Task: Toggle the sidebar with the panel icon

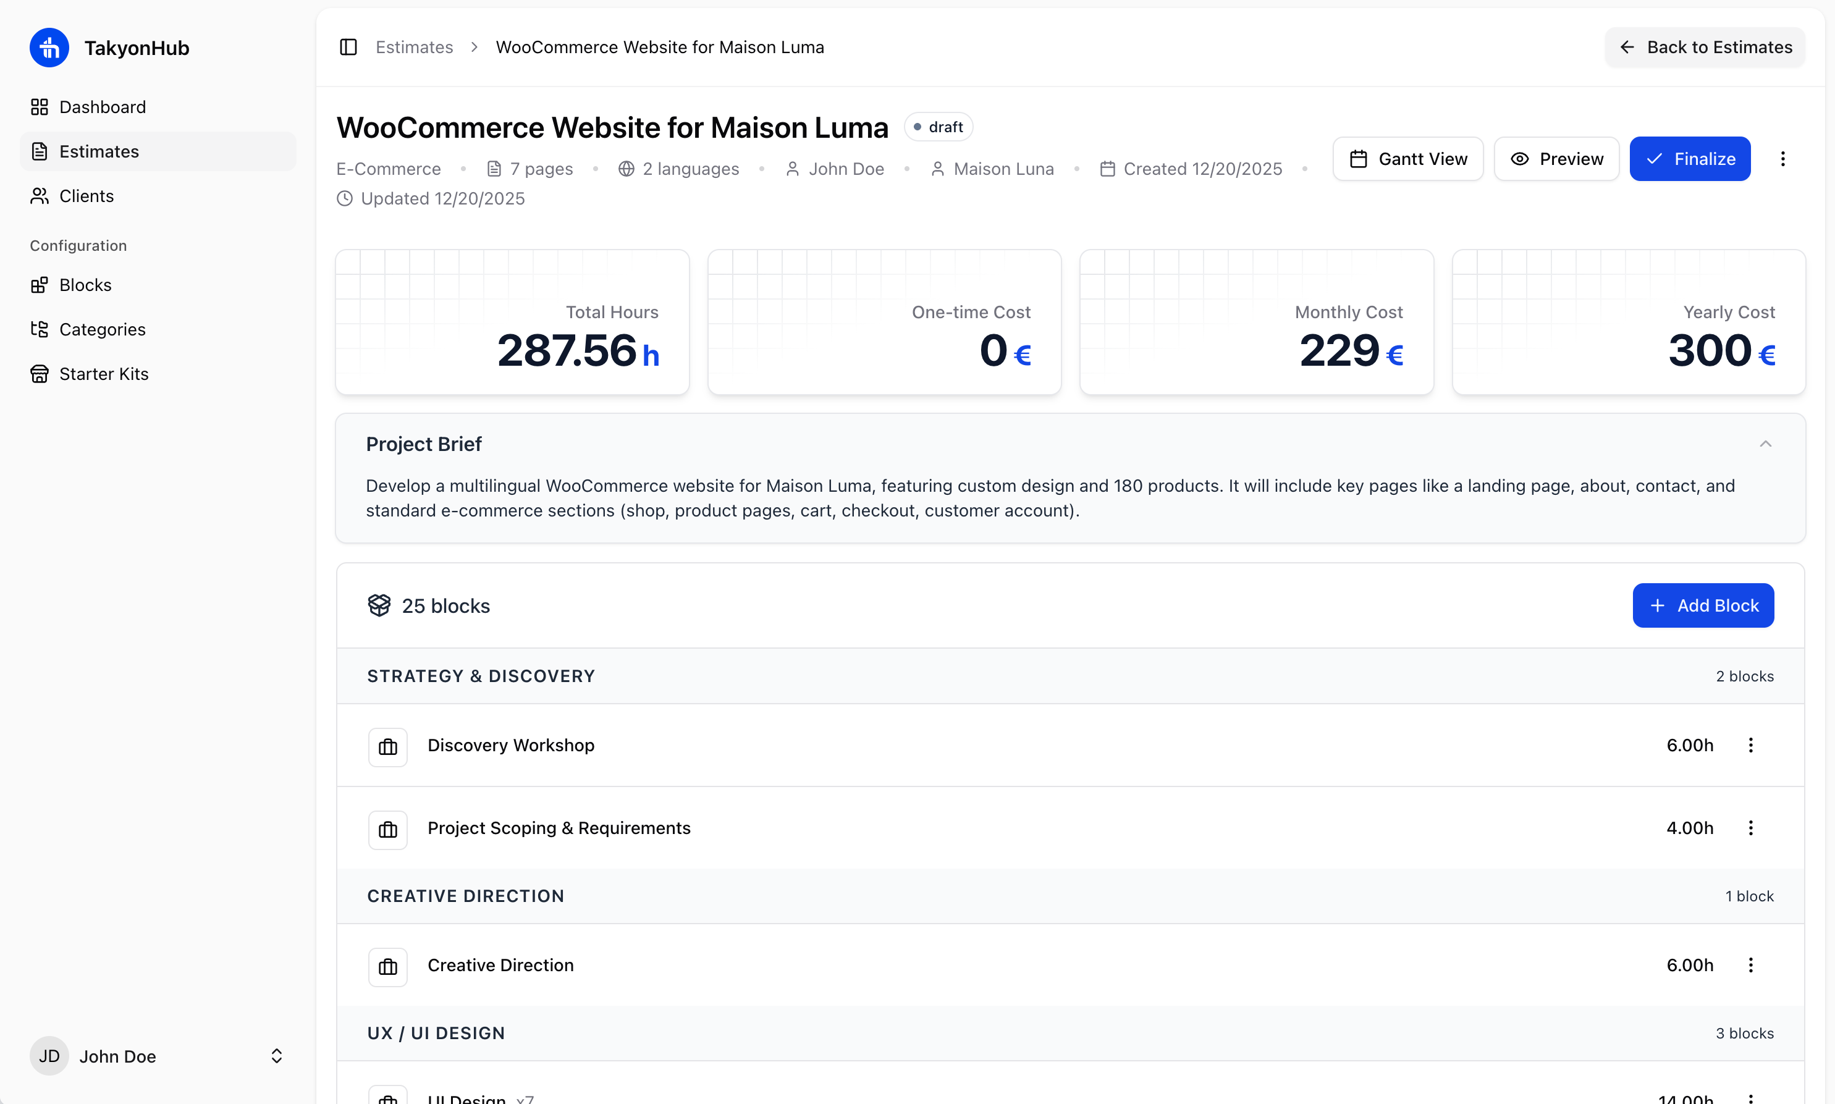Action: click(x=349, y=47)
